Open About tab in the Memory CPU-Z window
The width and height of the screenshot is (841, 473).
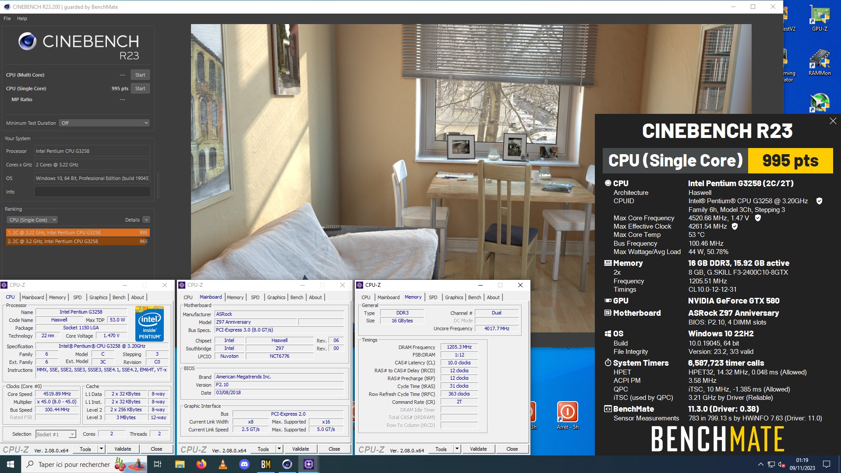(x=493, y=297)
